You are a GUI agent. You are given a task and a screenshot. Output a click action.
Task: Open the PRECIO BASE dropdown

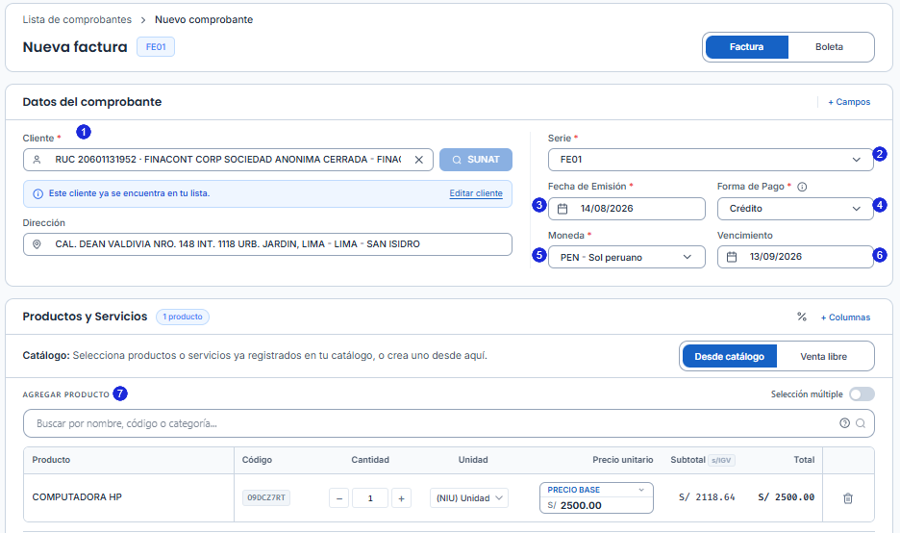pyautogui.click(x=596, y=490)
